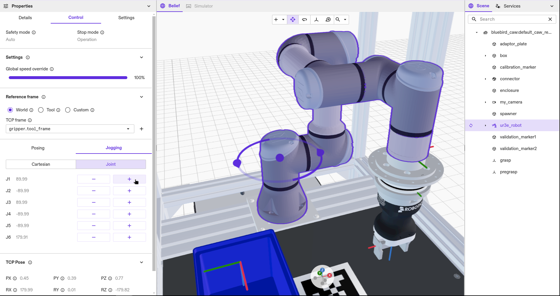This screenshot has height=296, width=560.
Task: Select the Tool reference frame radio button
Action: [41, 110]
